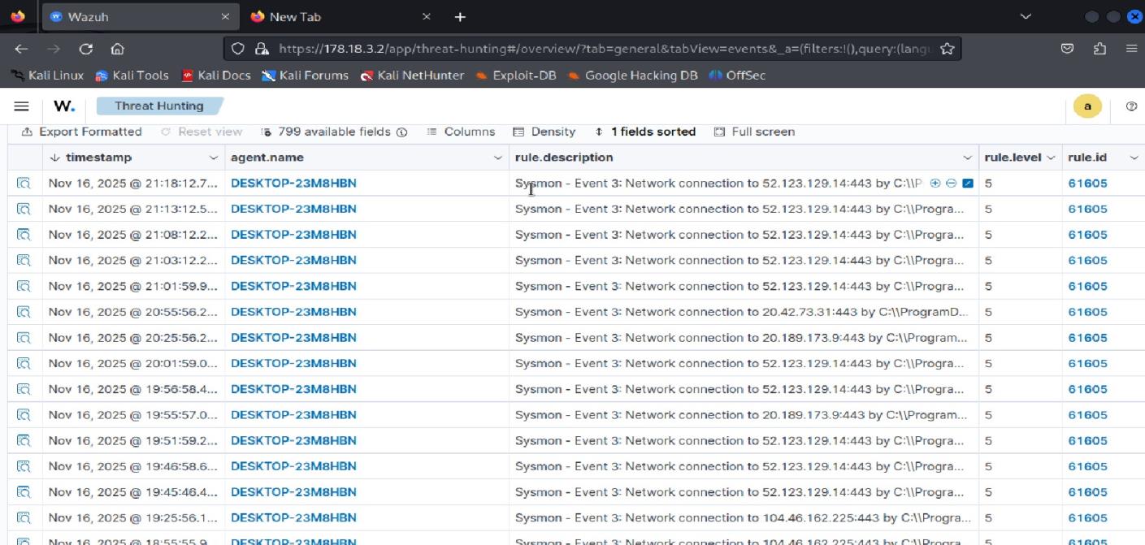Click the Threat Hunting breadcrumb label

[x=159, y=106]
